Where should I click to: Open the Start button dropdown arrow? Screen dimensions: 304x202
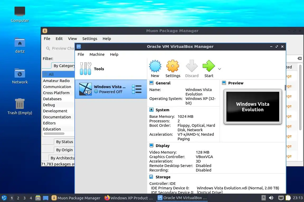tap(220, 69)
